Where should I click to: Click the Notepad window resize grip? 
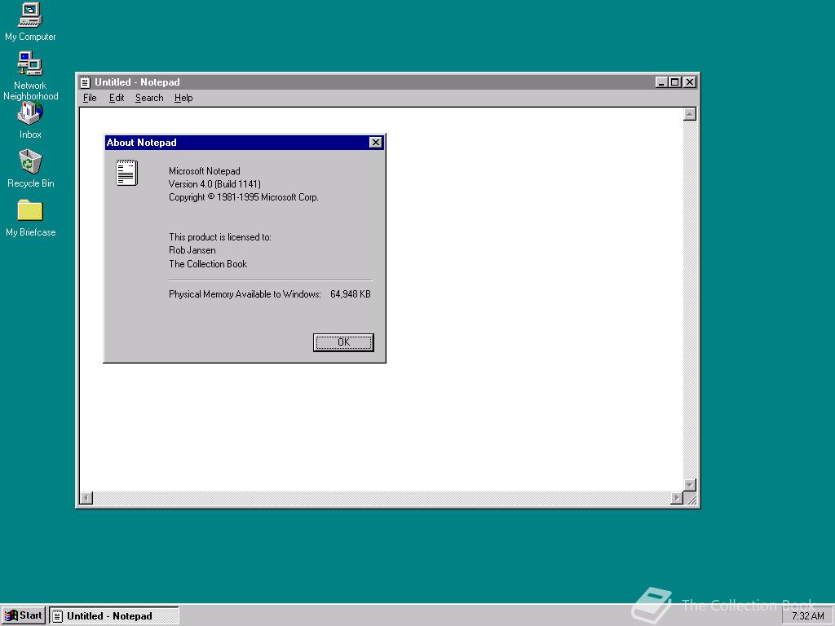click(691, 500)
